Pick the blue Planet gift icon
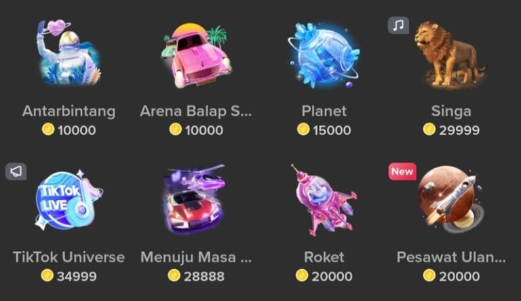The height and width of the screenshot is (301, 521). click(324, 56)
